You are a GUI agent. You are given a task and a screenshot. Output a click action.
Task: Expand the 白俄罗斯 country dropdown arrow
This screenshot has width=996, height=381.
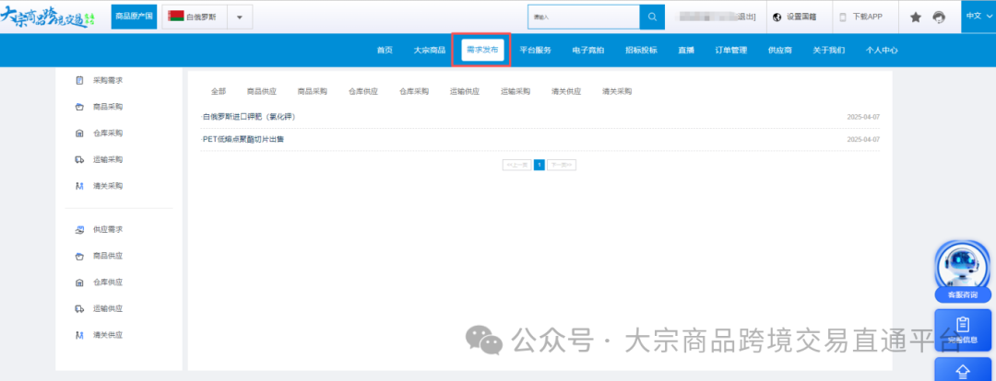[239, 17]
